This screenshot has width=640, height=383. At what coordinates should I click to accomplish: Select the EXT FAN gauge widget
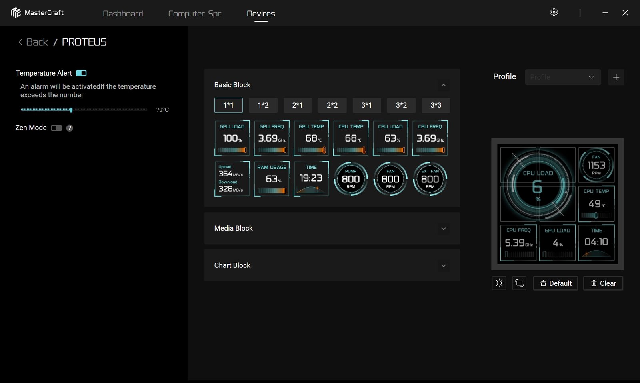click(x=430, y=179)
